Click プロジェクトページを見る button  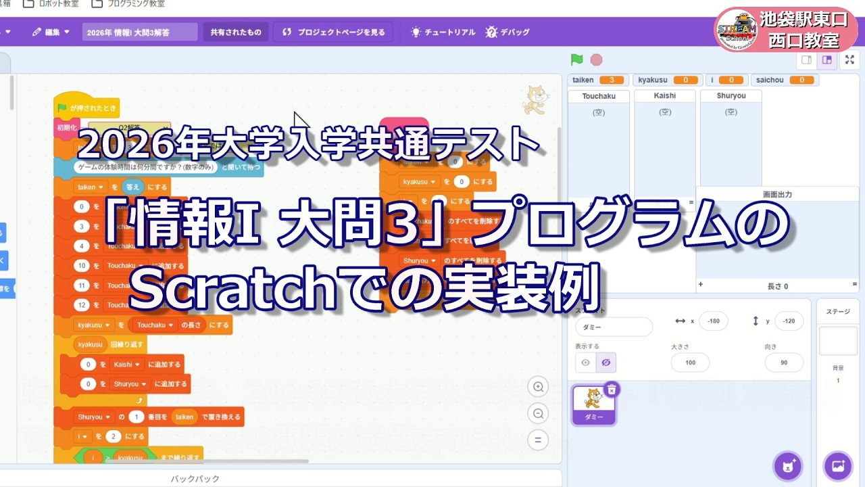pos(334,32)
